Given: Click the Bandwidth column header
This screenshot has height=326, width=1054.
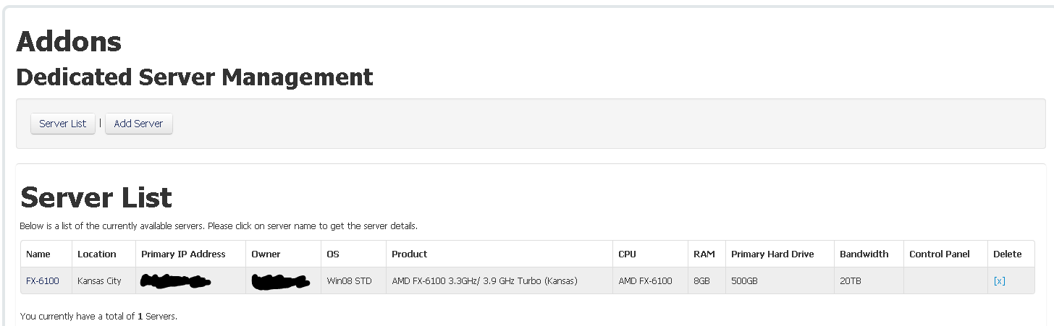Looking at the screenshot, I should (x=864, y=254).
